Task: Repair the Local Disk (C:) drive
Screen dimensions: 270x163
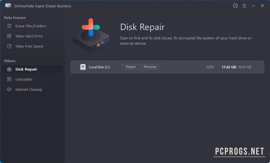Action: click(131, 67)
